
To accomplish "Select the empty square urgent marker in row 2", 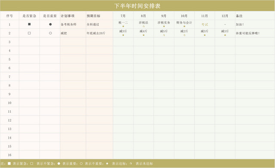I will click(x=29, y=33).
